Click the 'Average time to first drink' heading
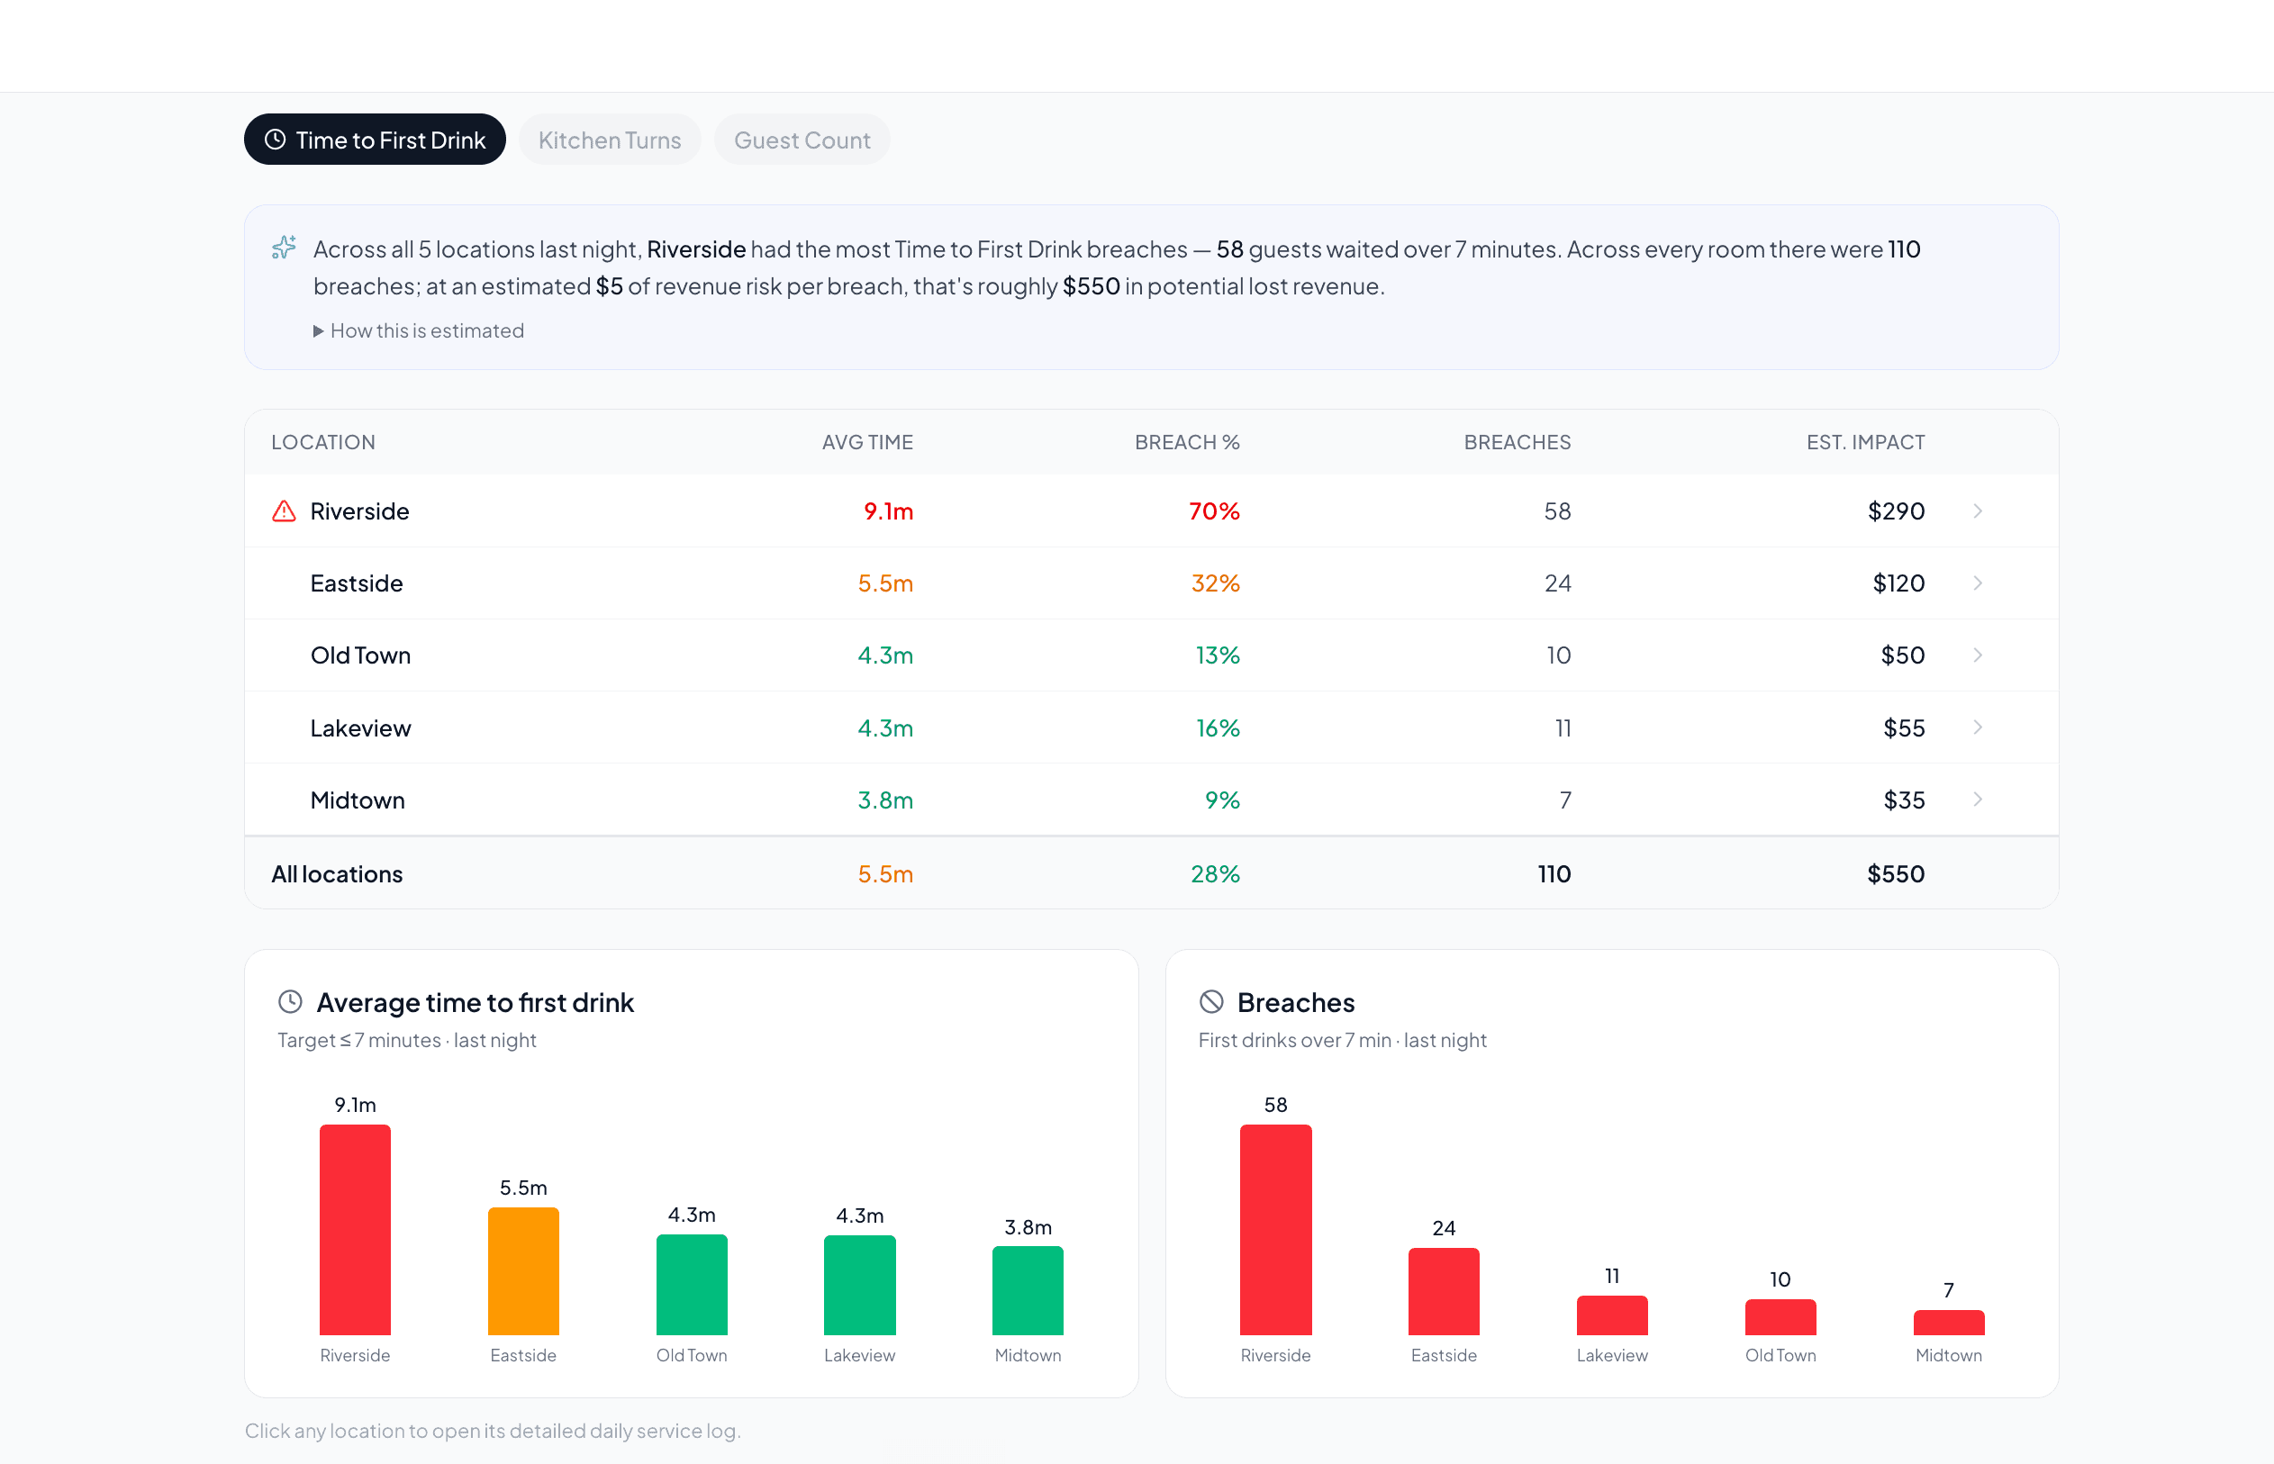The height and width of the screenshot is (1464, 2274). pos(475,1003)
